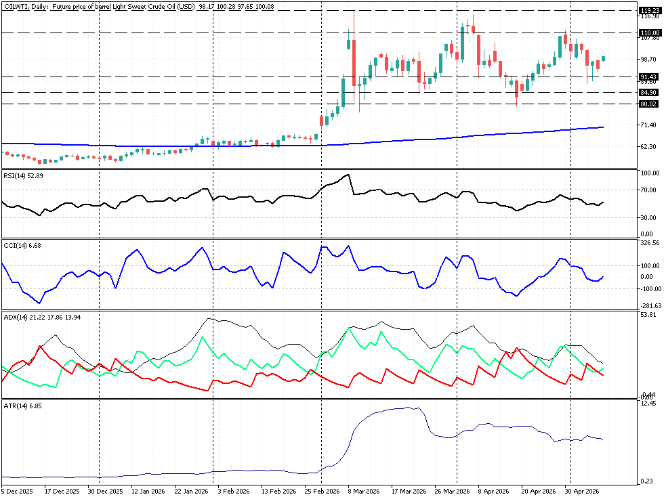Click the 26 Mar 2026 date label
Viewport: 666px width, 499px height.
452,492
